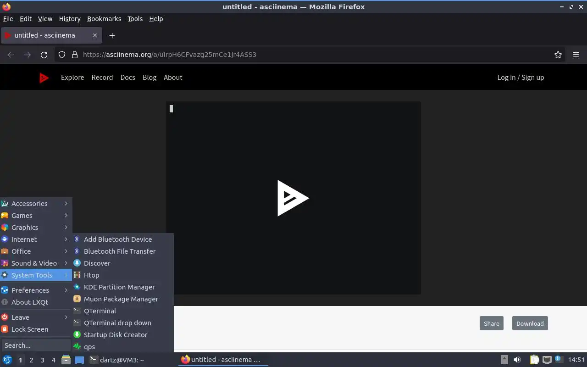Expand the Office submenu
Screen dimensions: 587x367
point(36,251)
